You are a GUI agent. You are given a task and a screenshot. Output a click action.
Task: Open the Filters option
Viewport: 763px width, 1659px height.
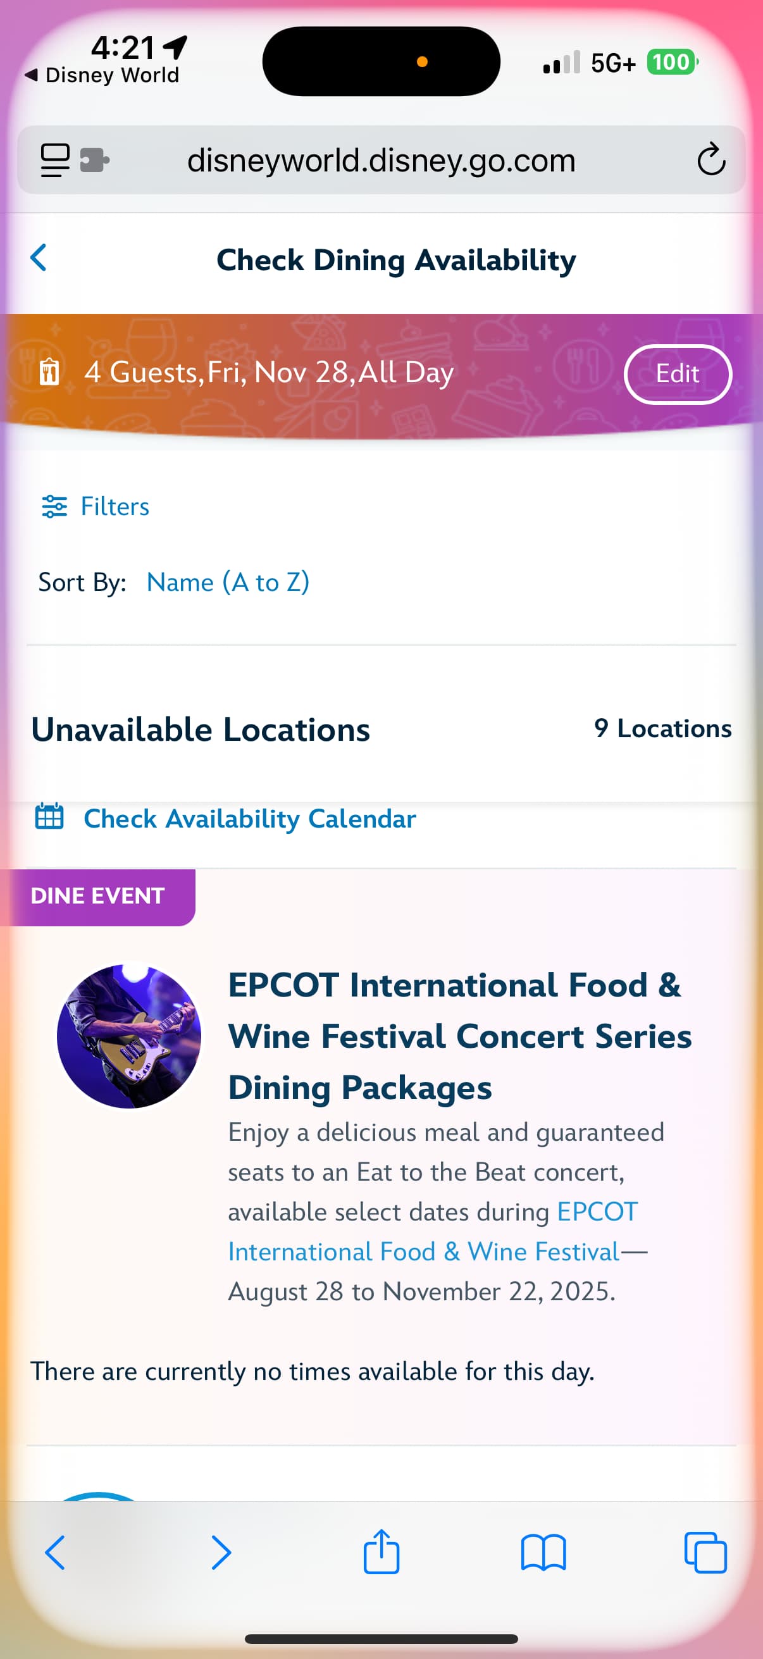(115, 507)
